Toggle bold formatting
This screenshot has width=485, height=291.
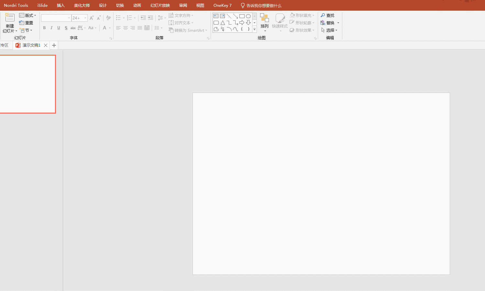point(44,28)
